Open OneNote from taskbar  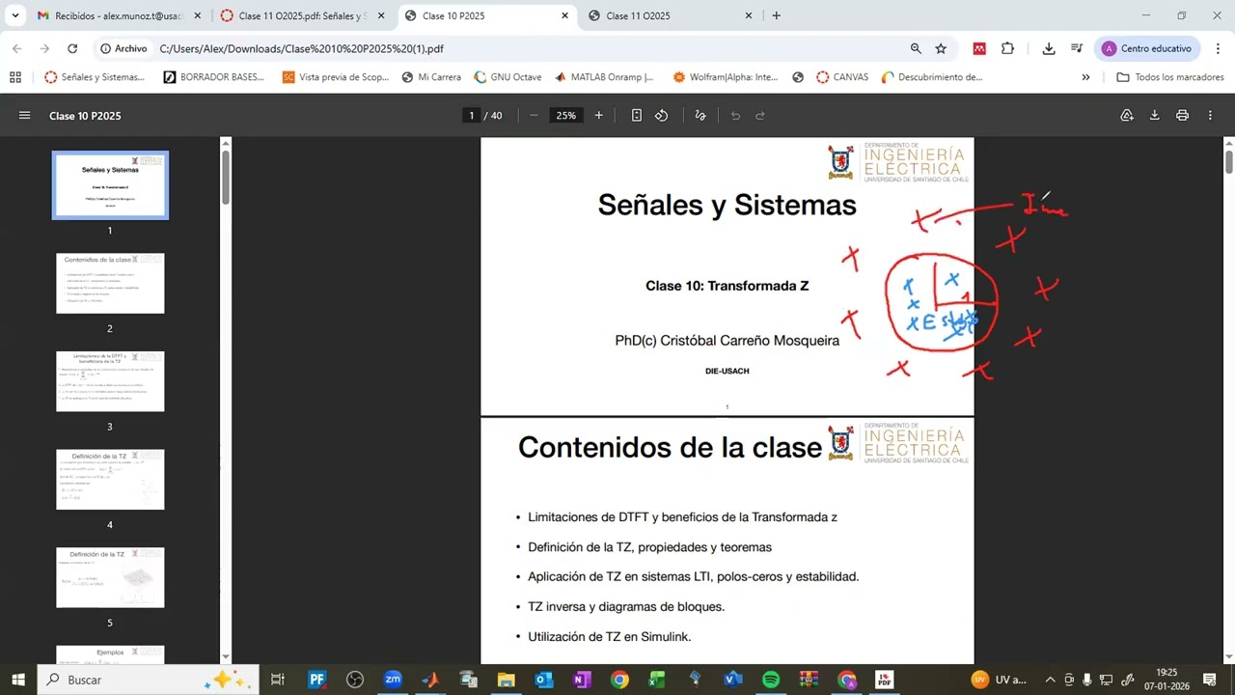pos(582,680)
